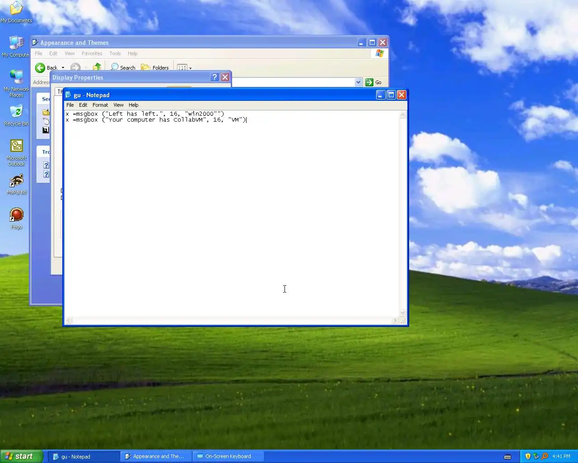The width and height of the screenshot is (578, 463).
Task: Open the address bar dropdown arrow
Action: point(358,82)
